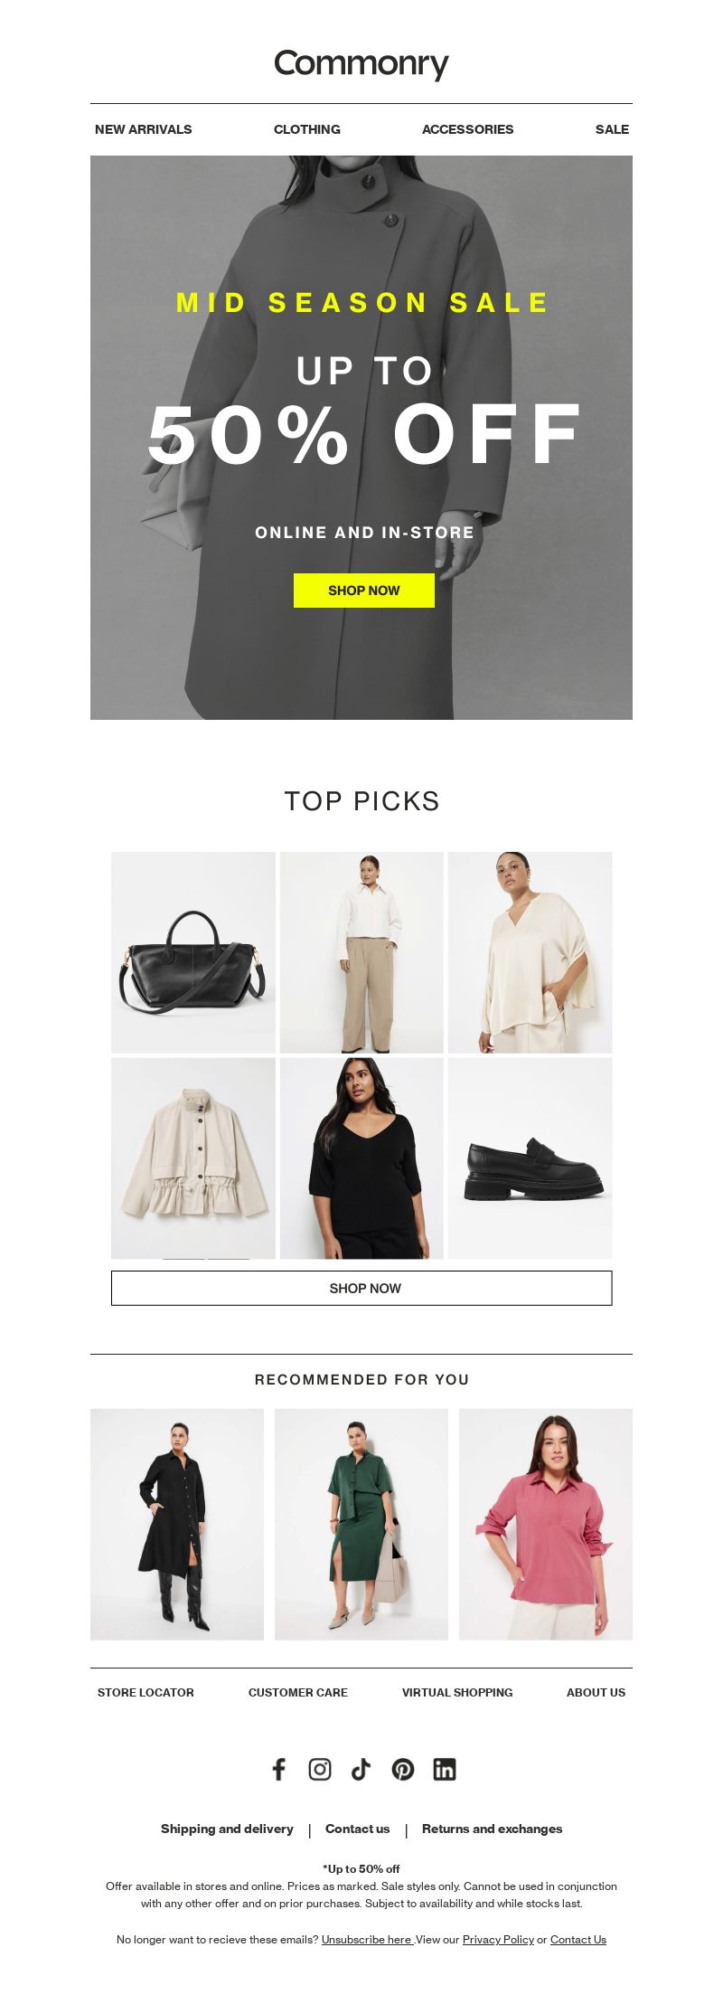Select the pink shirt recommendation
Screen dimensions: 723x2004
[x=546, y=1524]
